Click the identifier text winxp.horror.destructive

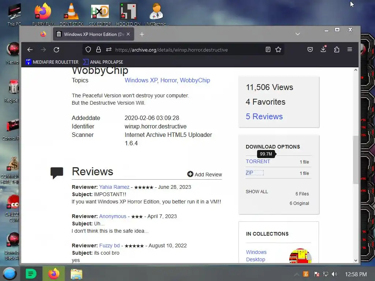pos(155,126)
